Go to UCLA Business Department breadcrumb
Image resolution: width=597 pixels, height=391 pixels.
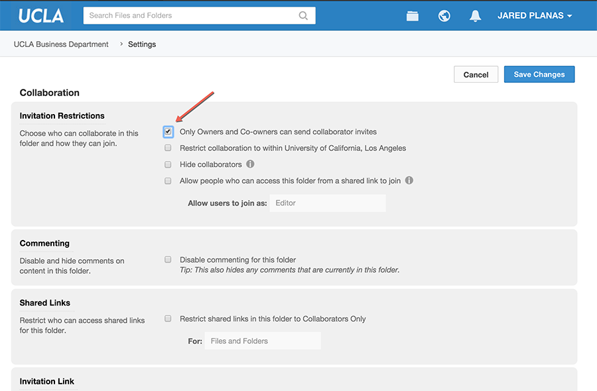tap(61, 44)
